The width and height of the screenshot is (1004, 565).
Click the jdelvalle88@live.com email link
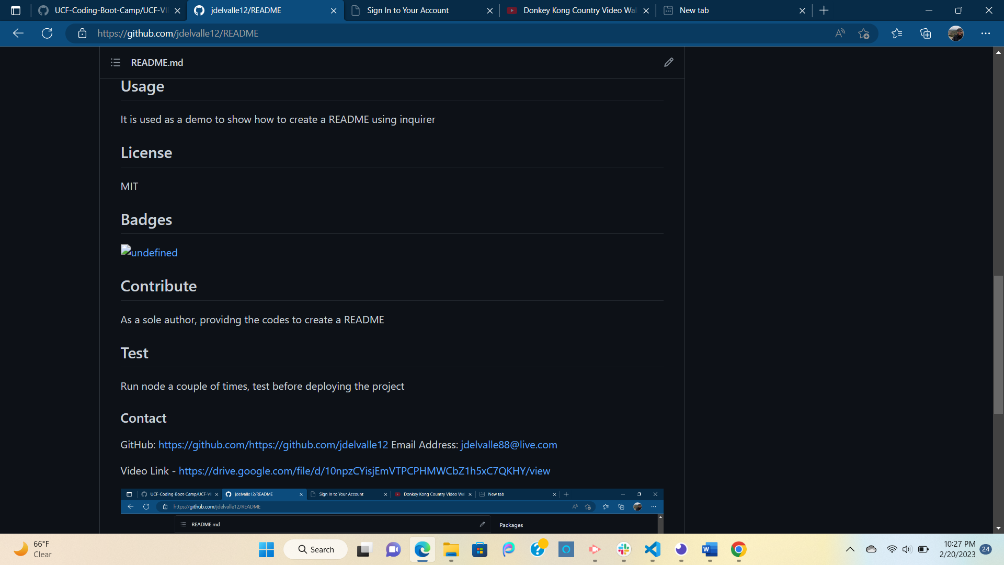508,445
